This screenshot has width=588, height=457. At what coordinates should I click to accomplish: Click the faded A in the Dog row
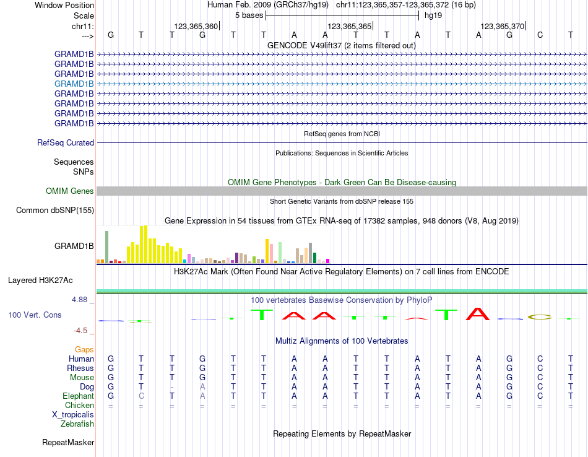(x=202, y=386)
